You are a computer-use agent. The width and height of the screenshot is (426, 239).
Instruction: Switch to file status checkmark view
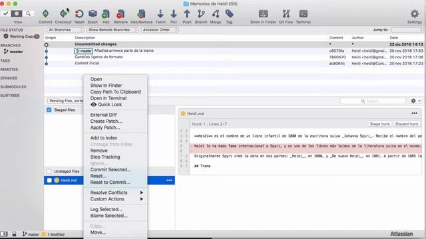[x=6, y=13]
